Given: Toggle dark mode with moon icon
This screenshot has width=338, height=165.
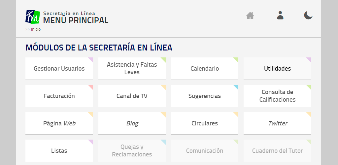Looking at the screenshot, I should coord(308,16).
